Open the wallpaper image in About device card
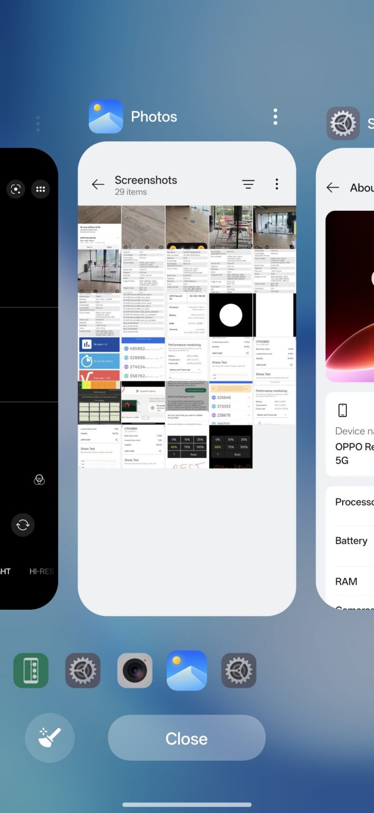 [350, 296]
